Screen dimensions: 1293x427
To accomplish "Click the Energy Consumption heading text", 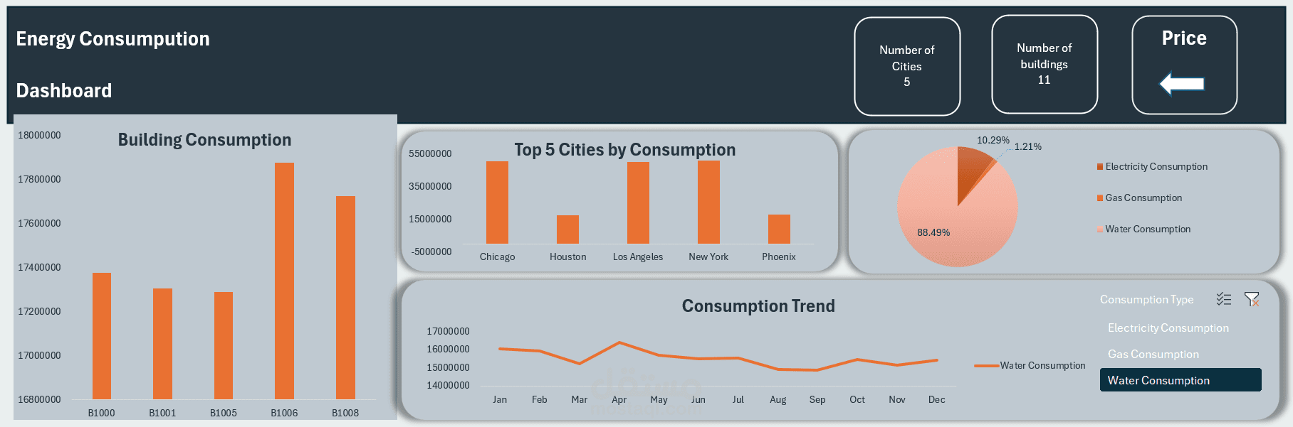I will click(112, 38).
